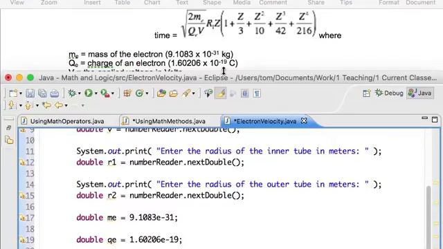
Task: Click the Open Task folder icon
Action: point(174,93)
